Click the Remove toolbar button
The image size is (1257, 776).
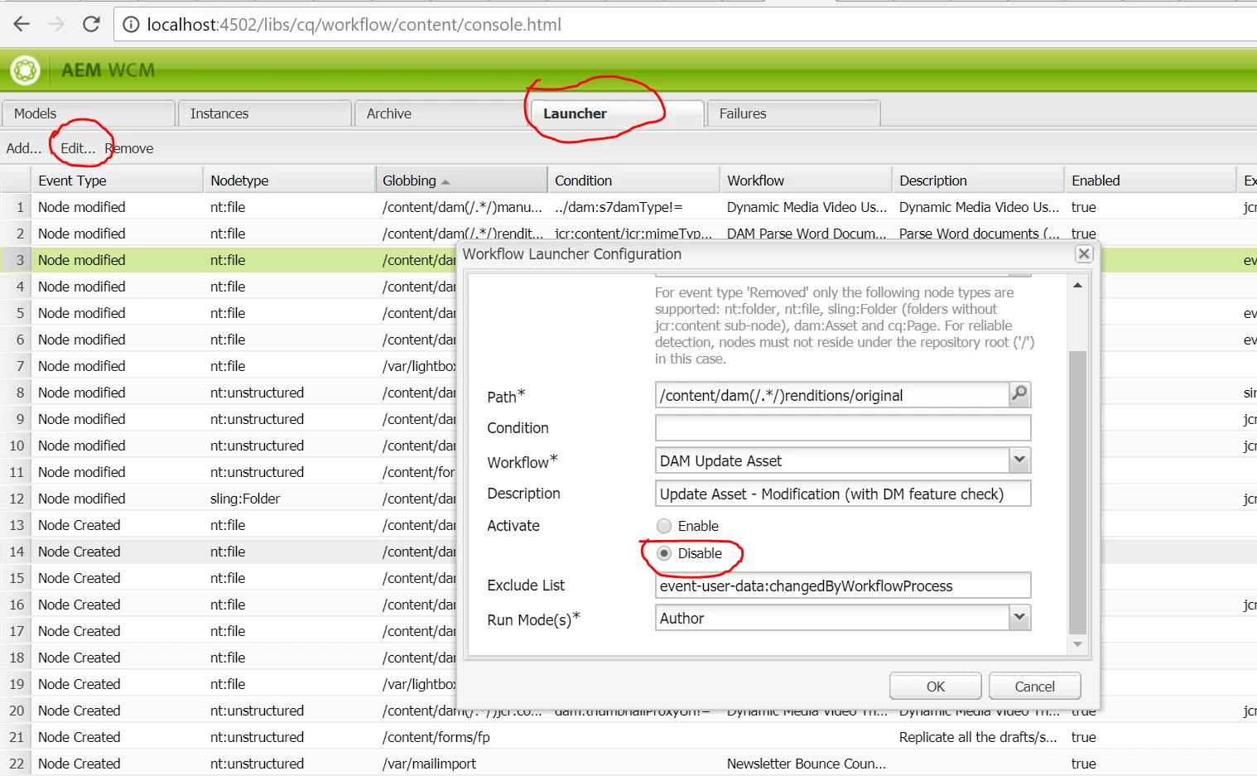[x=129, y=148]
